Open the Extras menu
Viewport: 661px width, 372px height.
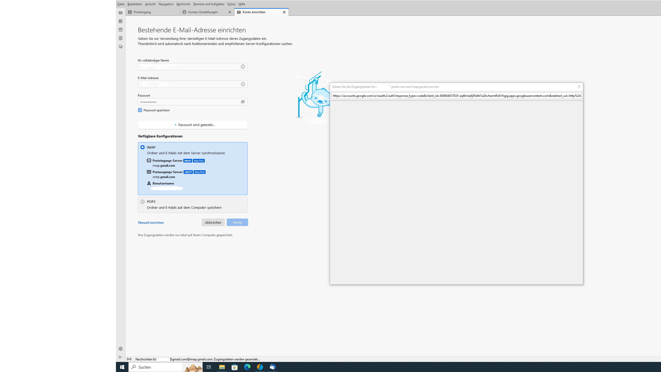(x=231, y=4)
